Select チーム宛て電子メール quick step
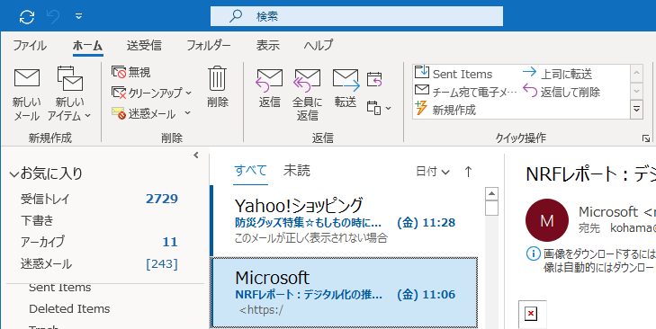Screen dimensions: 656x329 click(x=466, y=92)
